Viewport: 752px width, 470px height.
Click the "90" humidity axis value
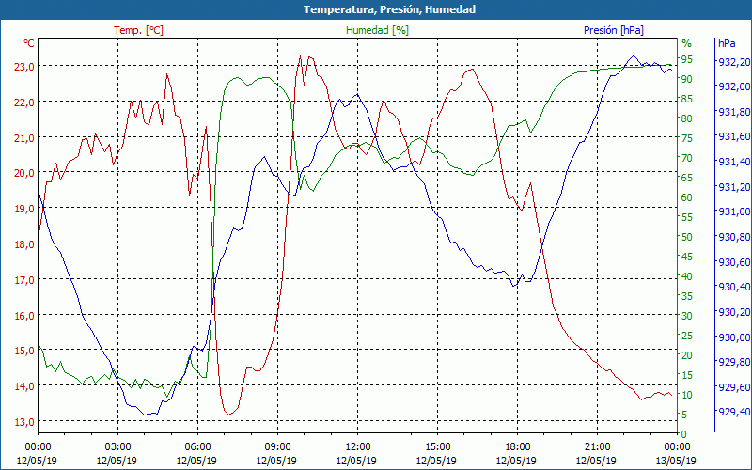(687, 79)
